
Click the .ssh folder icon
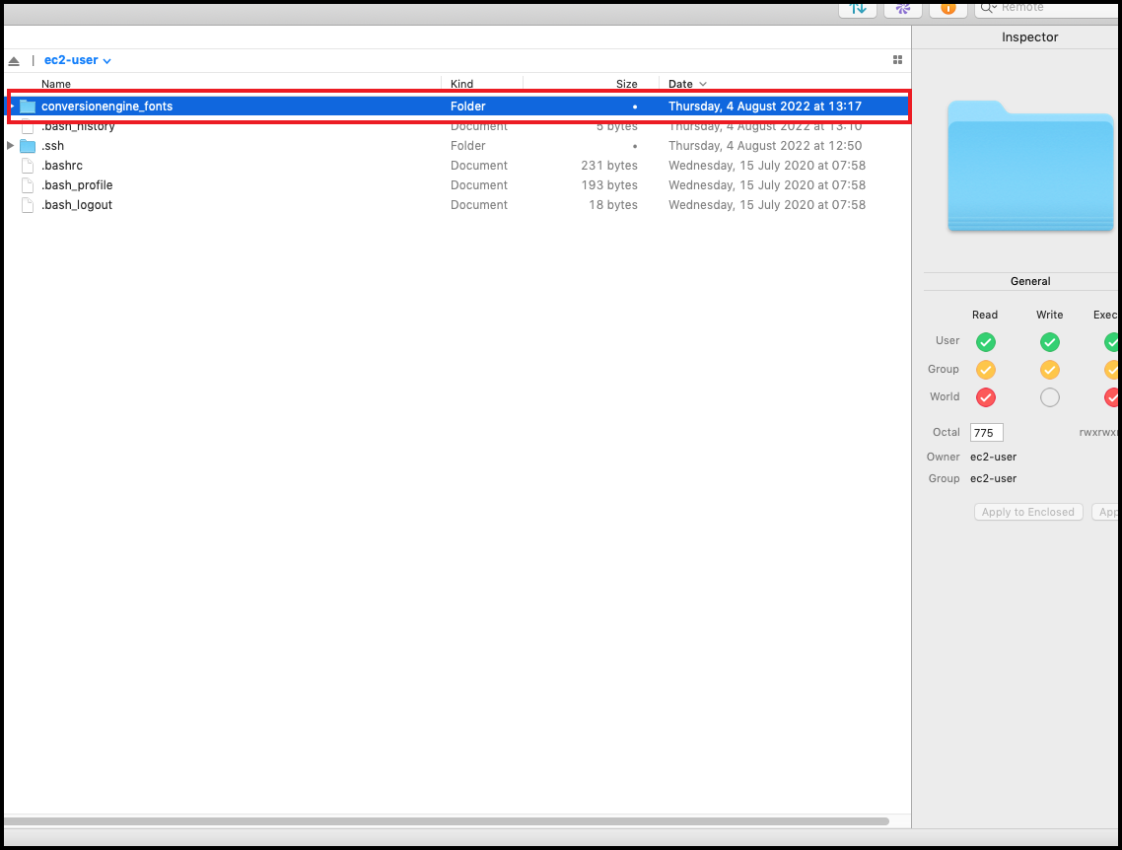pos(28,146)
